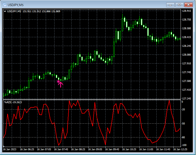Click the 16 Jan 10:25 time label
Screen dimensions: 196x155
[129, 149]
